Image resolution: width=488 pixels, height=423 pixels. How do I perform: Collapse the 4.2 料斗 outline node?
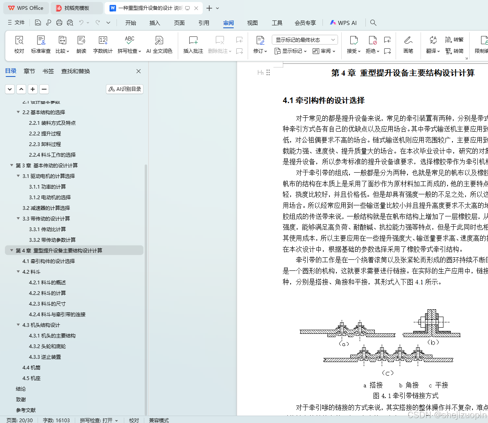tap(18, 272)
